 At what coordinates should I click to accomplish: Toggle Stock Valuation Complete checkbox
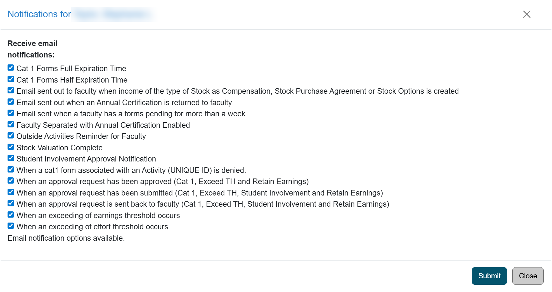click(11, 147)
